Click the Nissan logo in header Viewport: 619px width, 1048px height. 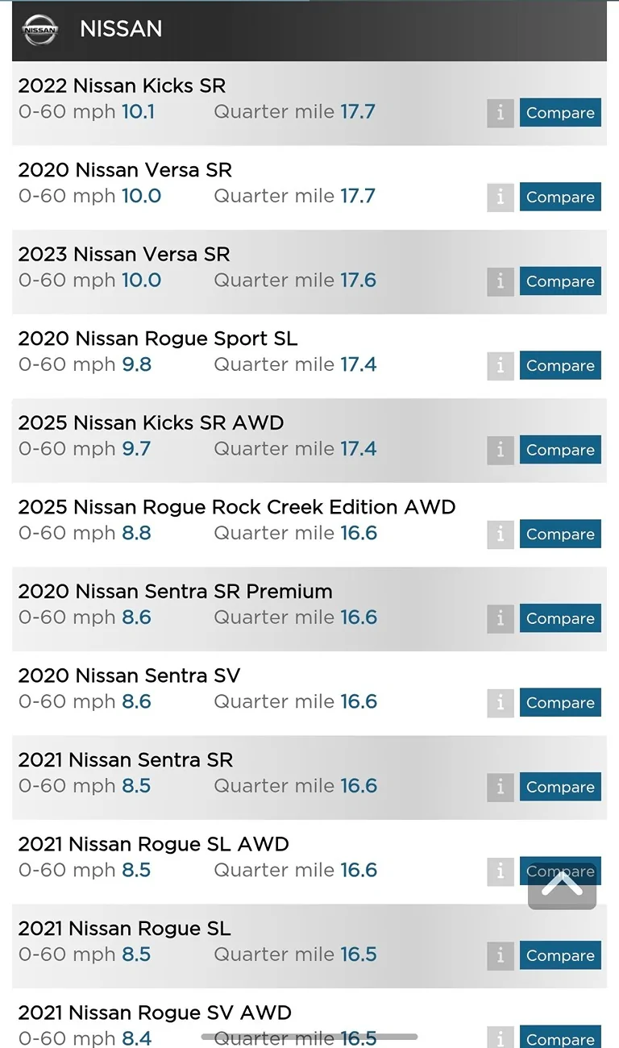[40, 30]
